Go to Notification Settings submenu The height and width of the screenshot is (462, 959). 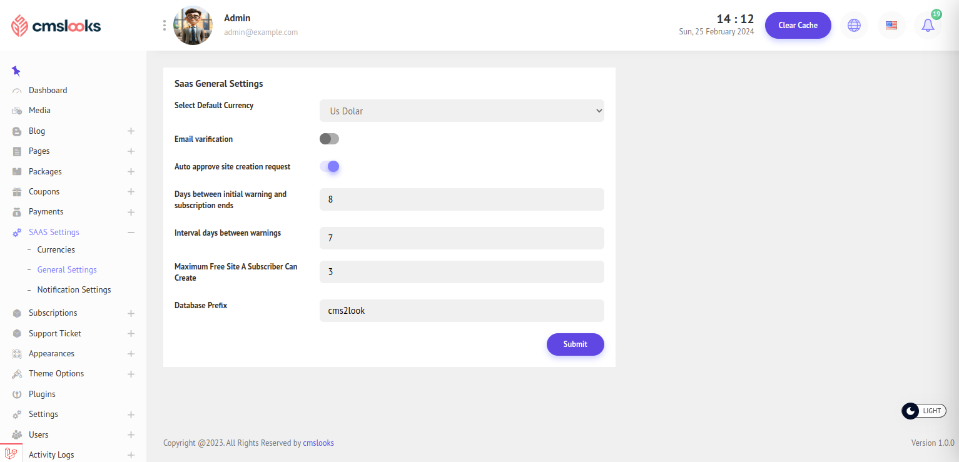click(74, 289)
